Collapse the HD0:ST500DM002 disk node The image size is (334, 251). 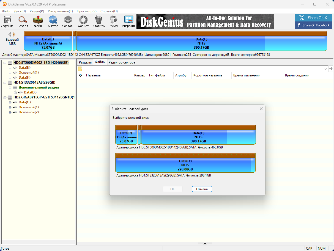(x=5, y=63)
